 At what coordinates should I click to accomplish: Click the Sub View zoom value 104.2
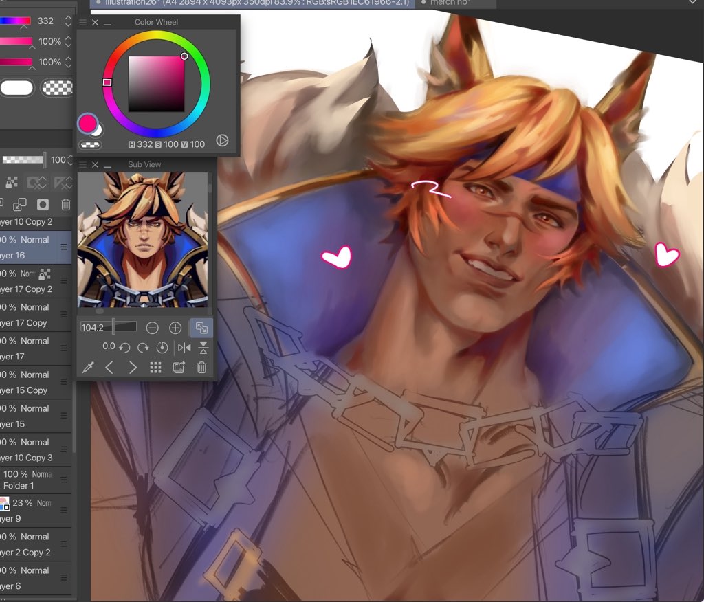[x=93, y=327]
